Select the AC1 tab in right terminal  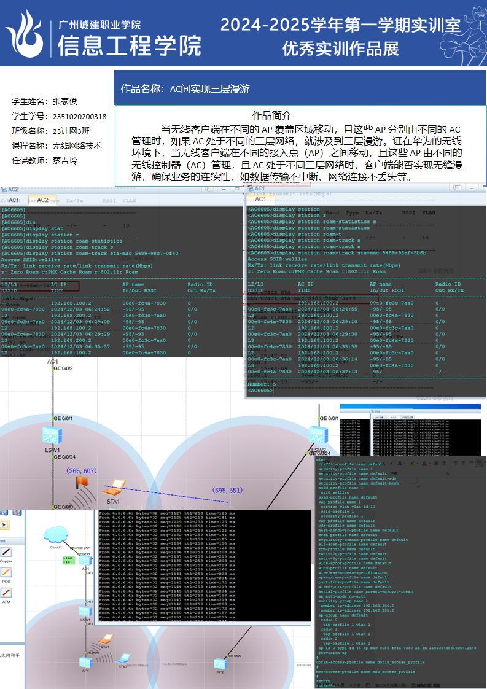click(x=260, y=199)
